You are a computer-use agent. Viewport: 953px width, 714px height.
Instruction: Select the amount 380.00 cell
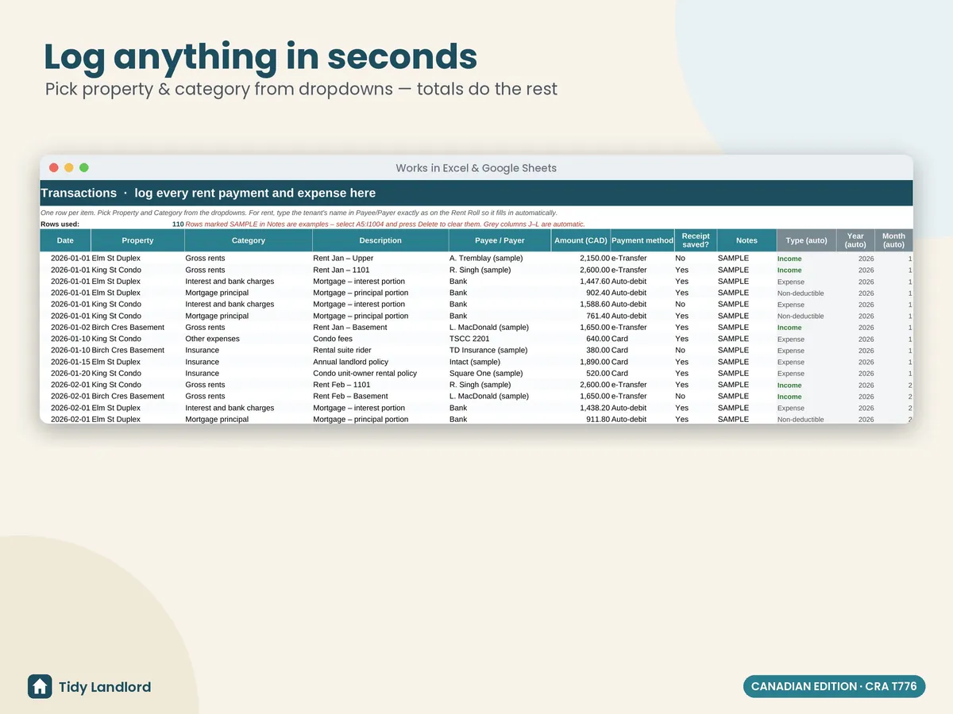point(581,350)
